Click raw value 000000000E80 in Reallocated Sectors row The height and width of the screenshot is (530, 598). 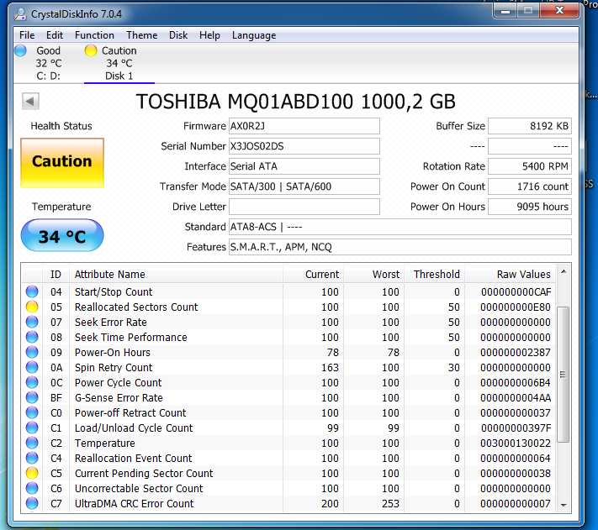[516, 307]
